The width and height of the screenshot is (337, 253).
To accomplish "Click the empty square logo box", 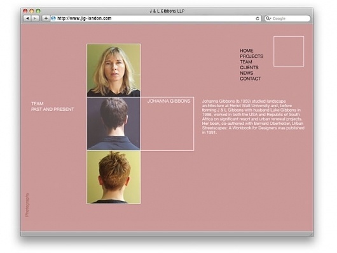I will 289,51.
